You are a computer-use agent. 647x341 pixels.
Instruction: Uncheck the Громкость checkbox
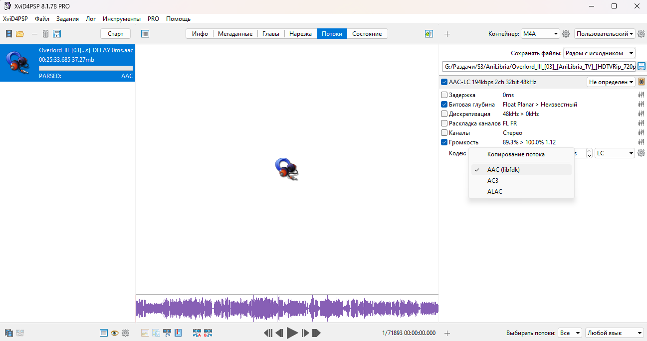tap(444, 142)
